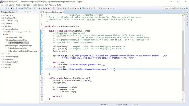Open the Project menu
Viewport: 189px width, 106px height.
41,5
